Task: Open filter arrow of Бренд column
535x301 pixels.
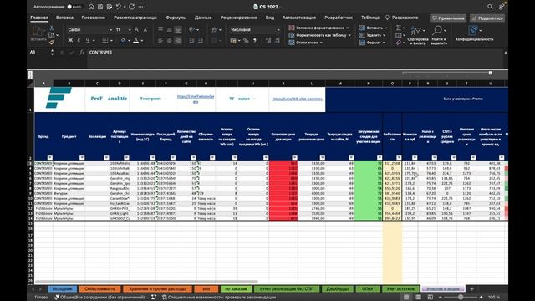Action: pyautogui.click(x=50, y=157)
